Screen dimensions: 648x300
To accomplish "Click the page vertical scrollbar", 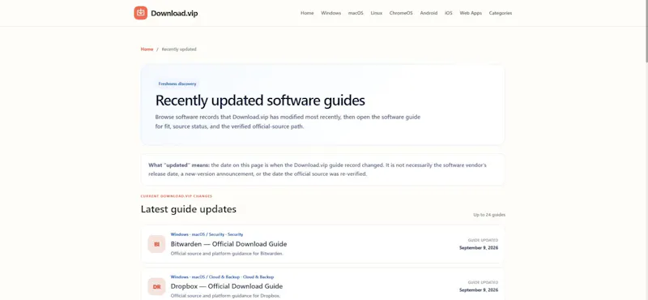I will [x=646, y=31].
